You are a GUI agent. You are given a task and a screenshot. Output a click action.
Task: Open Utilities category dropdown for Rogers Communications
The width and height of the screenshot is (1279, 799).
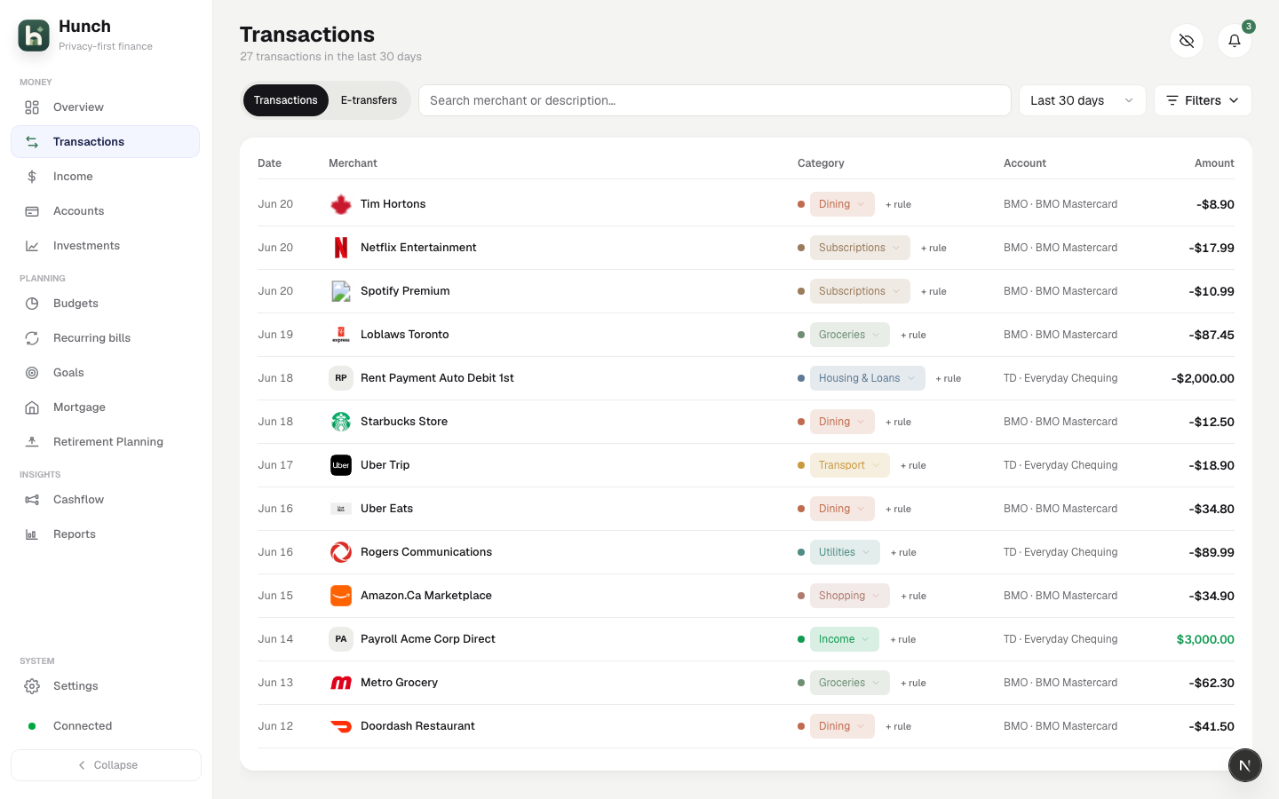point(845,552)
